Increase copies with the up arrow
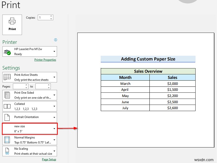 coord(51,16)
